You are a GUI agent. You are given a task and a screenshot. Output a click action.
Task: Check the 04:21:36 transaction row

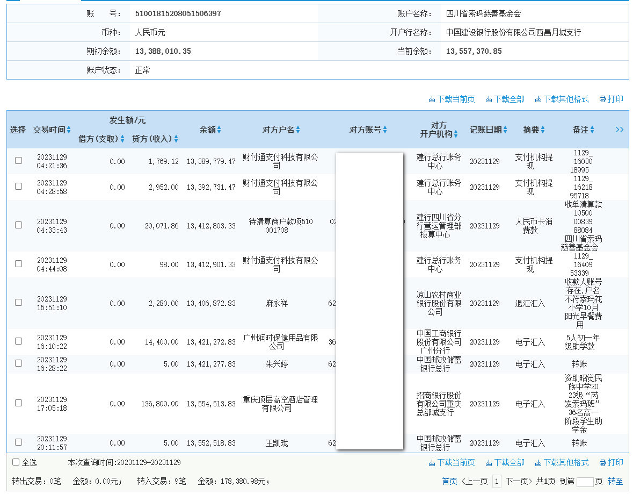(19, 161)
